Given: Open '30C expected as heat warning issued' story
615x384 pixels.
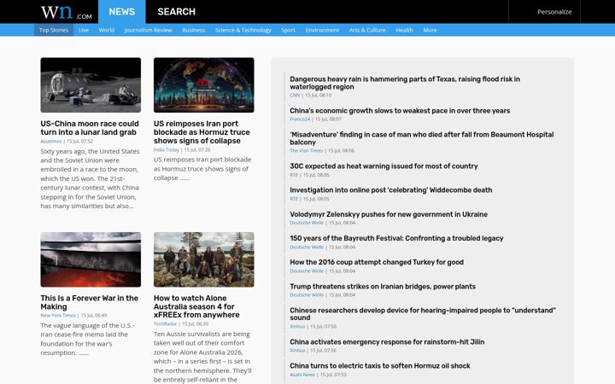Looking at the screenshot, I should click(x=384, y=166).
